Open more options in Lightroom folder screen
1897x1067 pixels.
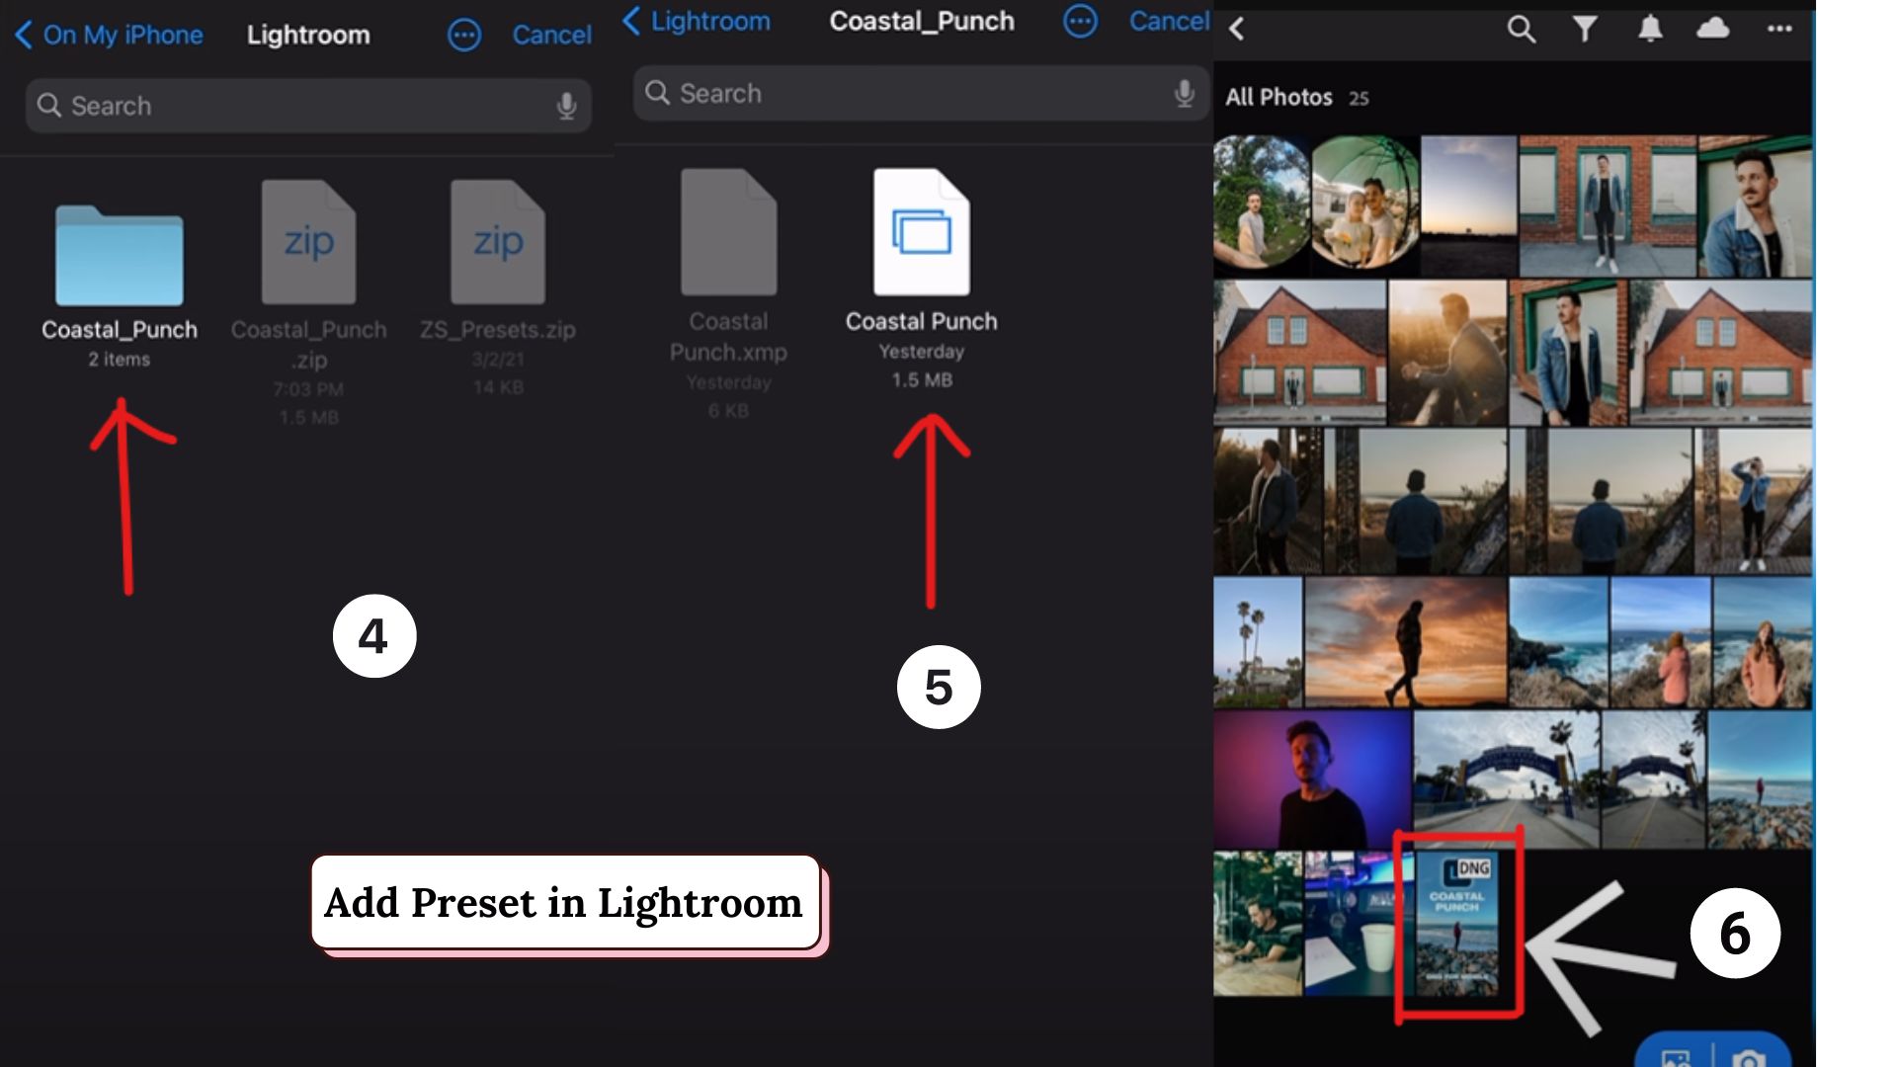click(464, 36)
